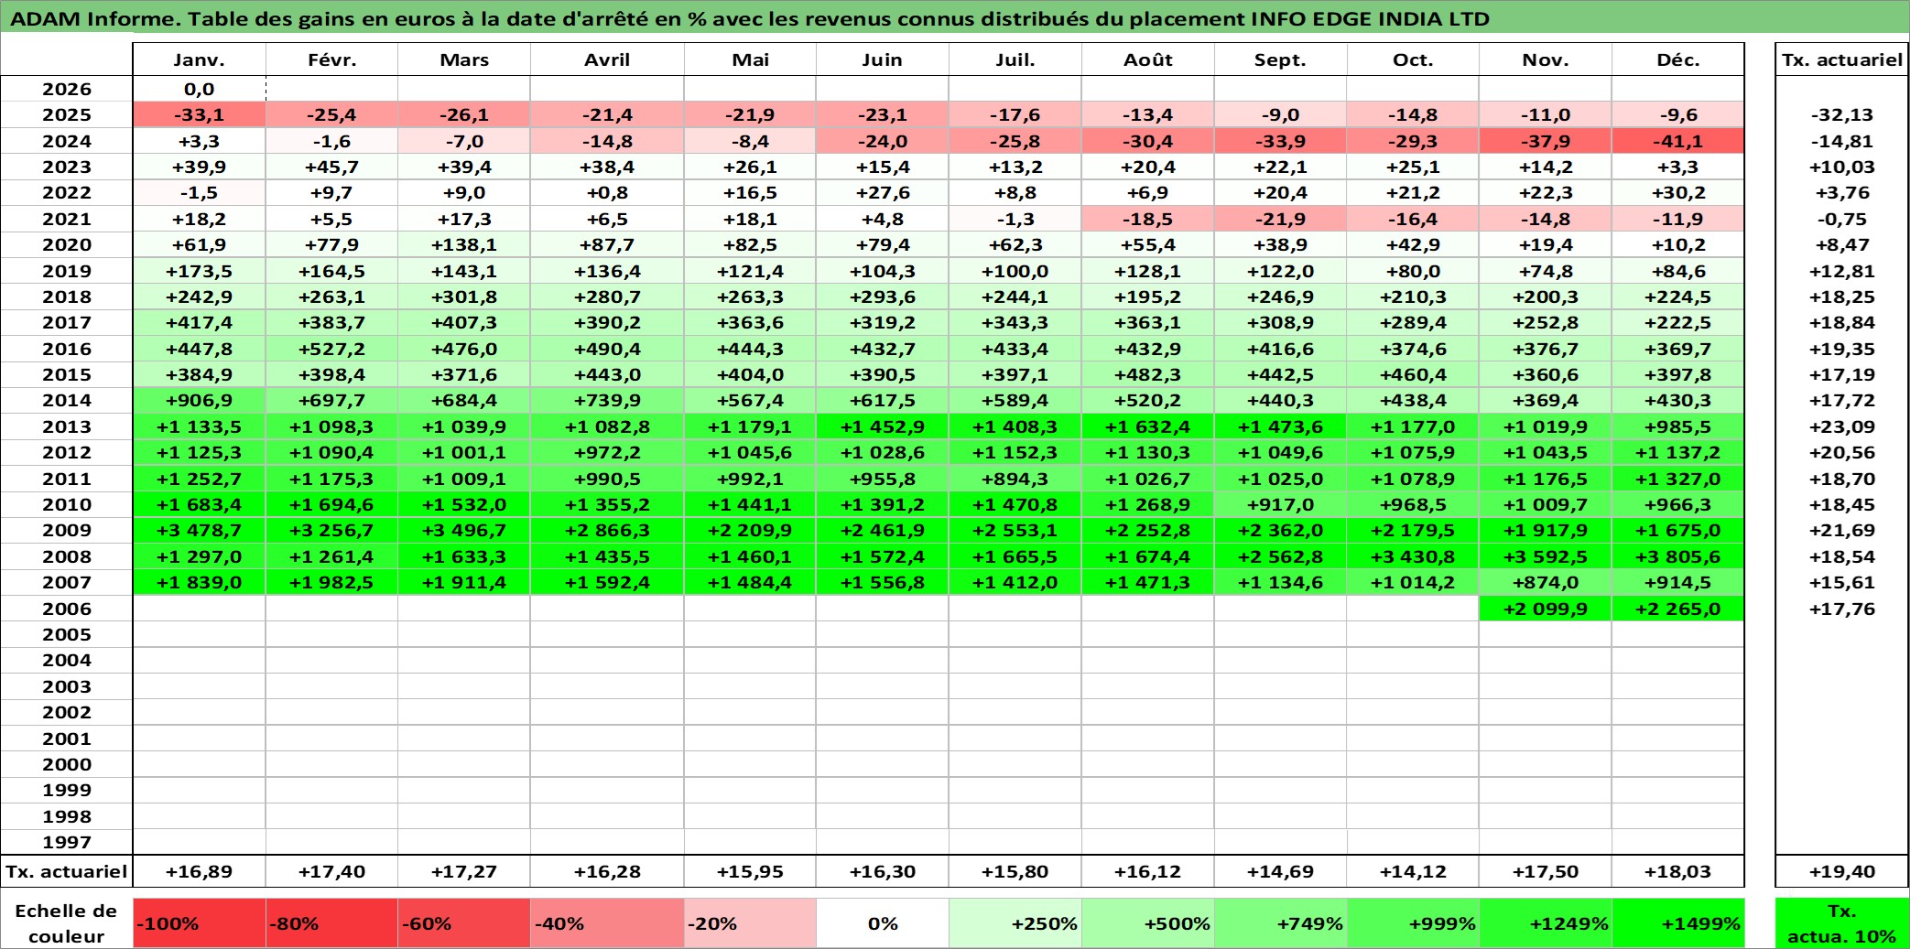Select the +1 327,0 cell in 2011
Viewport: 1910px width, 949px height.
coord(1678,479)
